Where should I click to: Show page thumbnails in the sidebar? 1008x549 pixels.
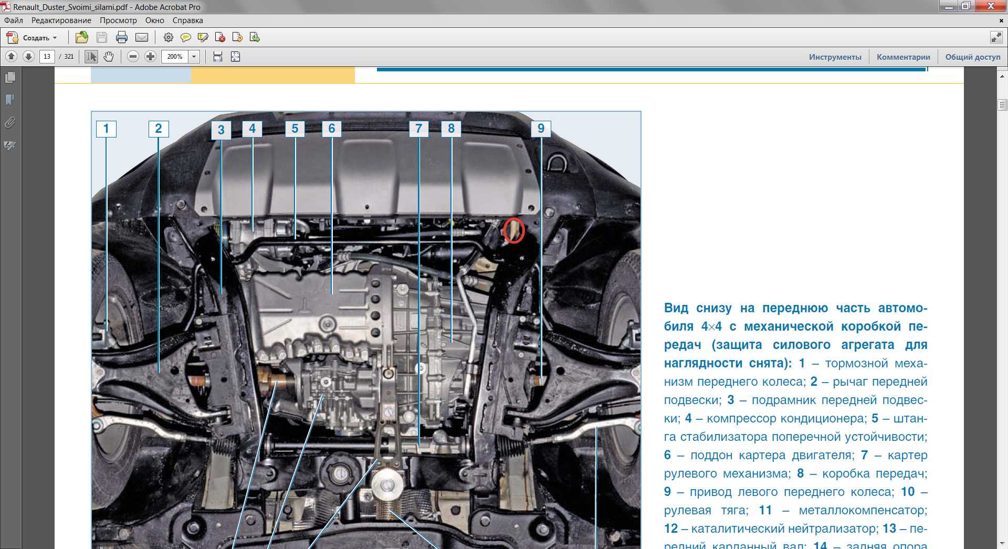[10, 78]
